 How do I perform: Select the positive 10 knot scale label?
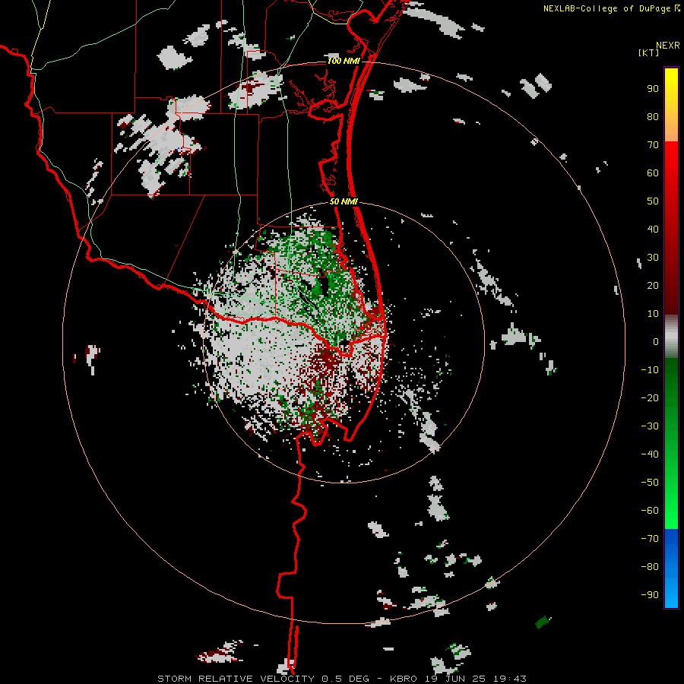[653, 314]
